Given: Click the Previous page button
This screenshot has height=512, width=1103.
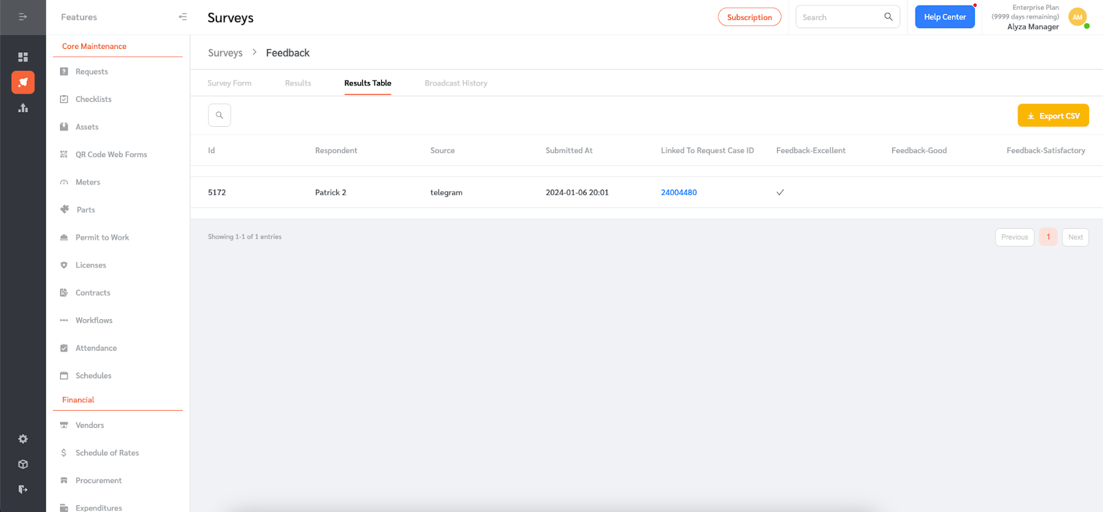Looking at the screenshot, I should click(1015, 237).
